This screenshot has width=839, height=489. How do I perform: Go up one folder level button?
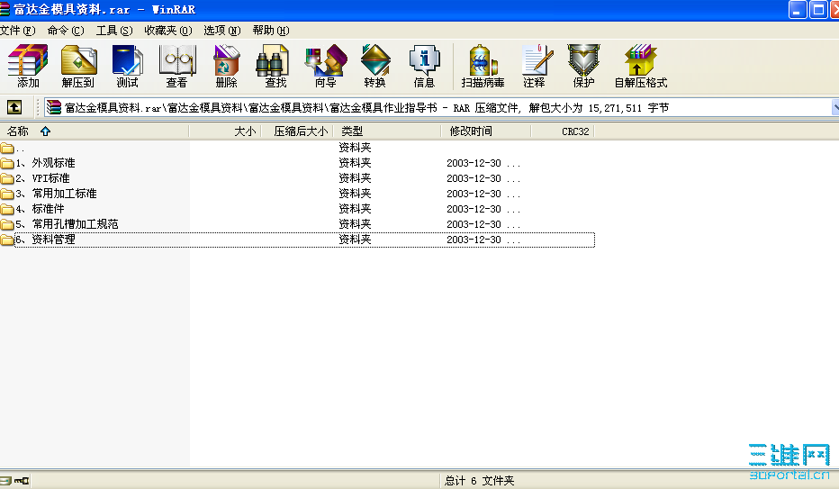click(14, 107)
